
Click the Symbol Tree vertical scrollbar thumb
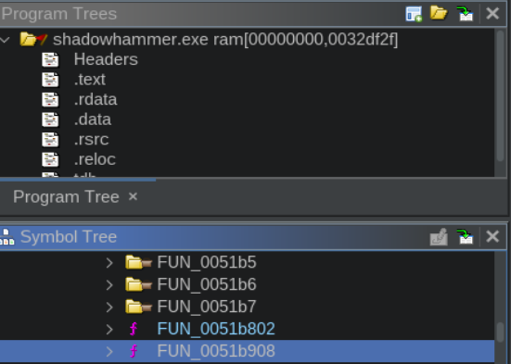coord(501,333)
